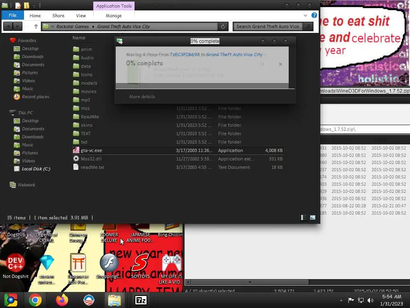This screenshot has height=308, width=410.
Task: Select the Application Tools contextual tab
Action: (x=114, y=6)
